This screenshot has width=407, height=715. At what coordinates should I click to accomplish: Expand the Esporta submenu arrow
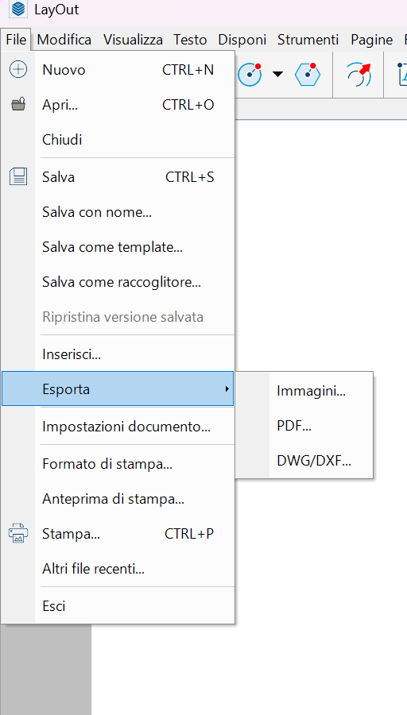click(x=227, y=389)
